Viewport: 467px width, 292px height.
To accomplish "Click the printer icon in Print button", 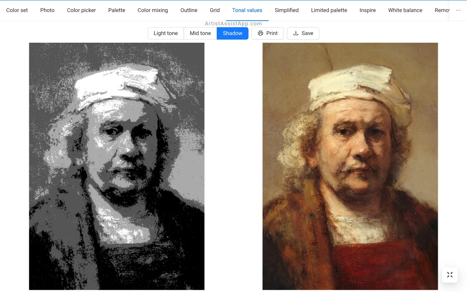I will pyautogui.click(x=260, y=33).
